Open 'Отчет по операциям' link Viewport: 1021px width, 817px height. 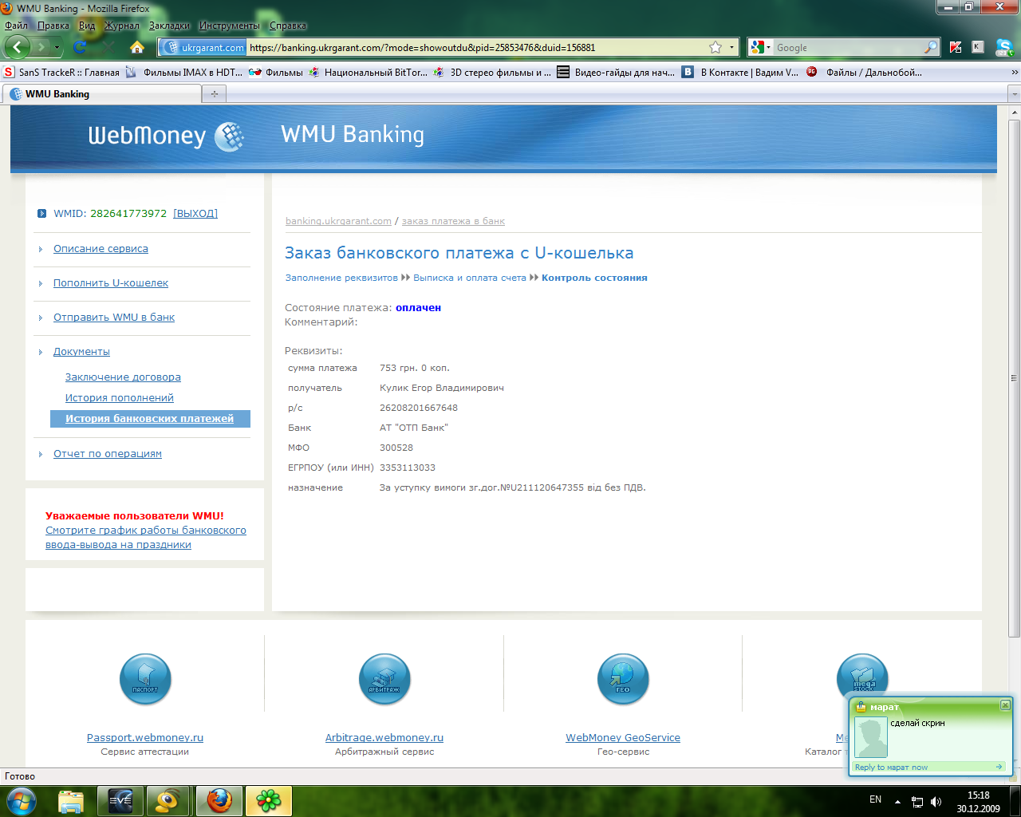108,454
